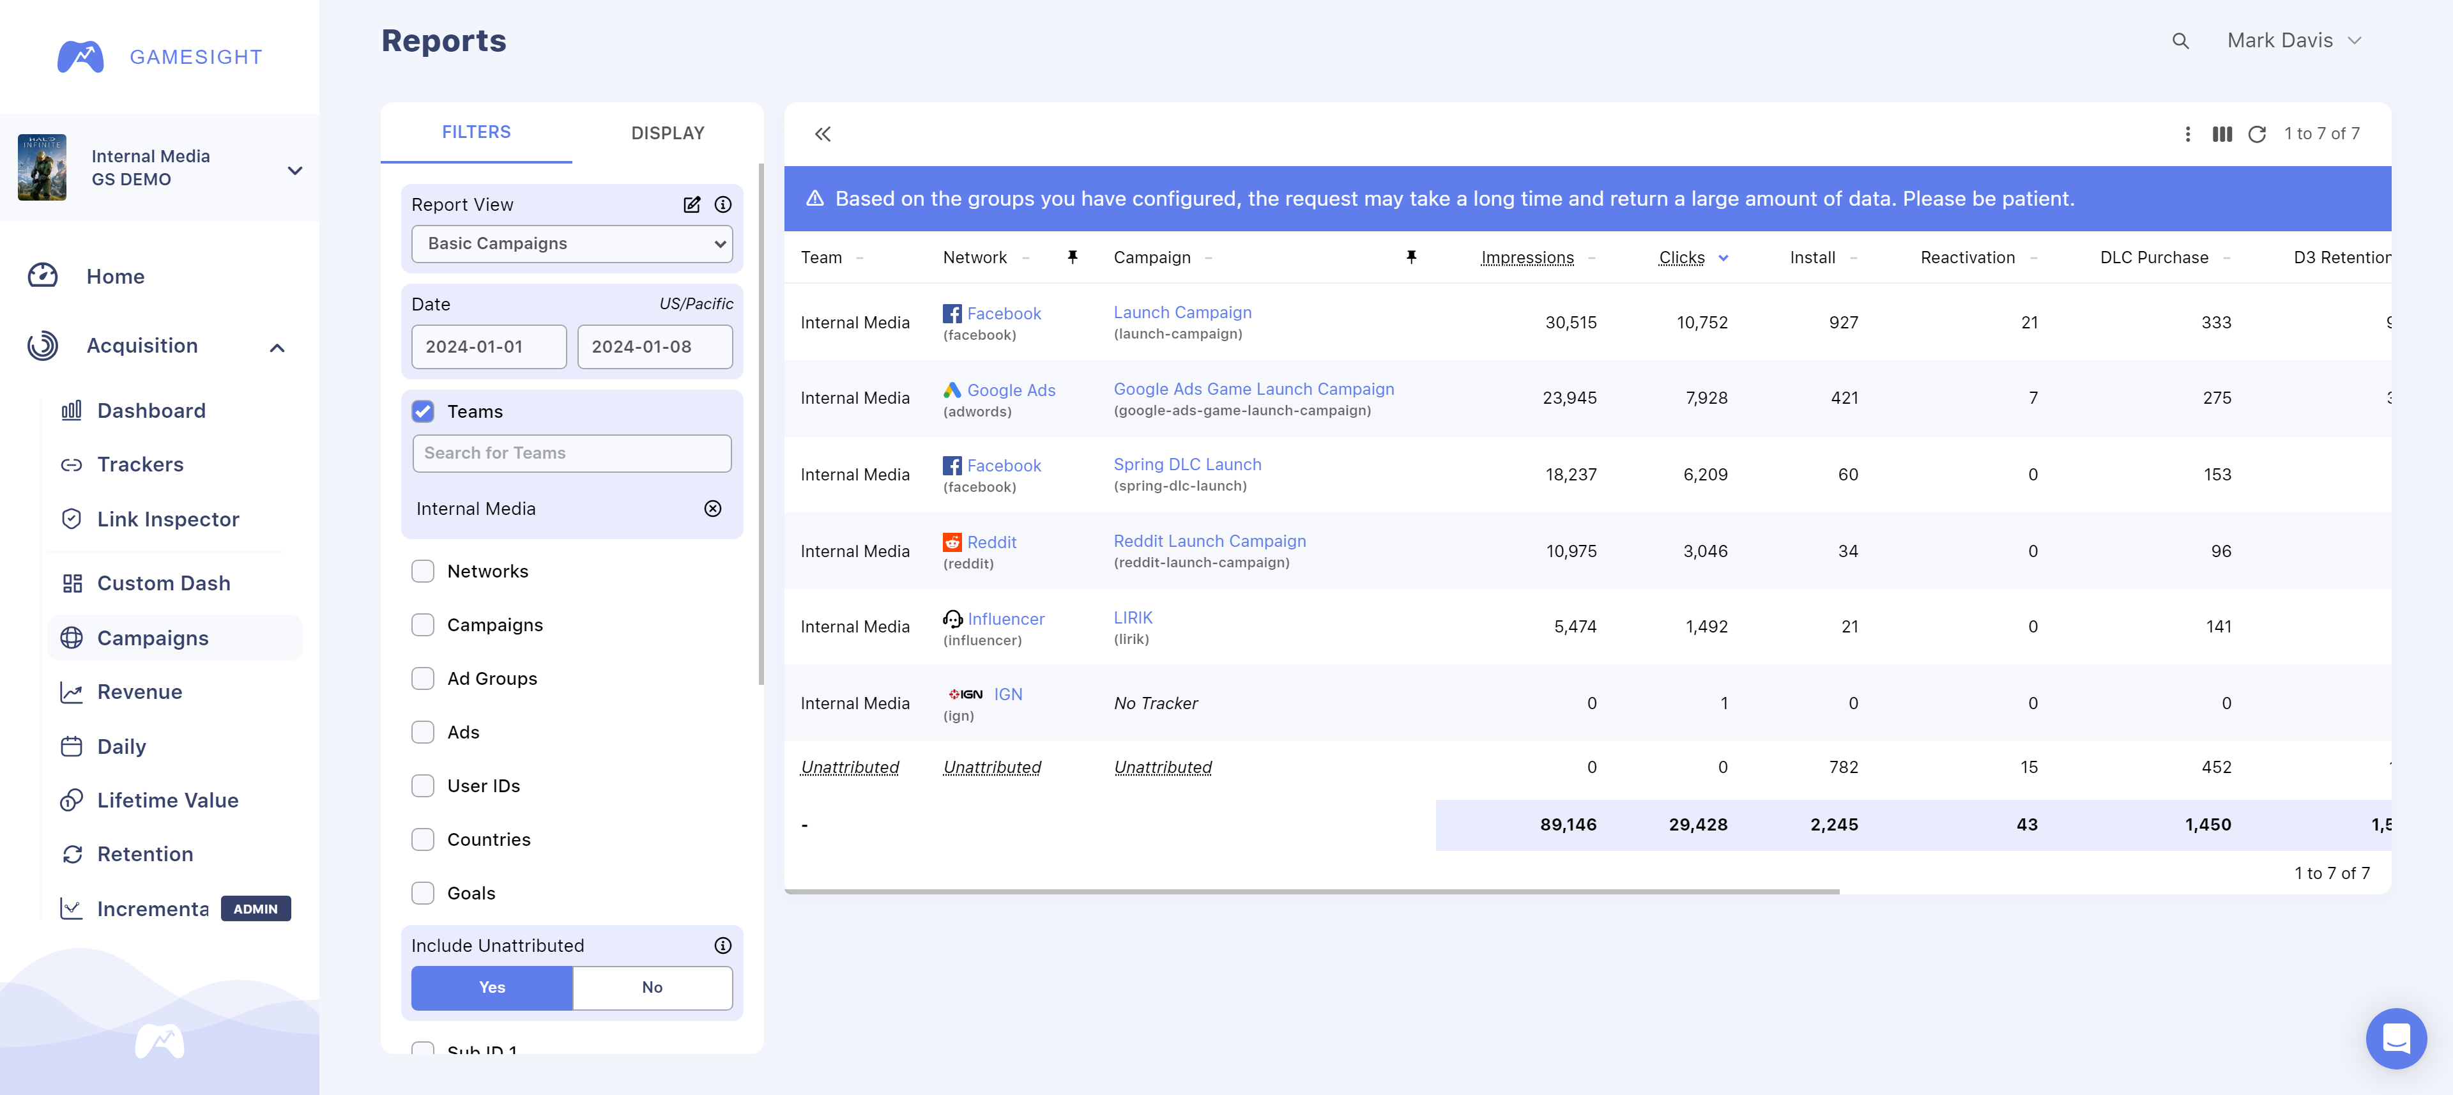
Task: Open the Reddit Launch Campaign link
Action: pyautogui.click(x=1209, y=541)
